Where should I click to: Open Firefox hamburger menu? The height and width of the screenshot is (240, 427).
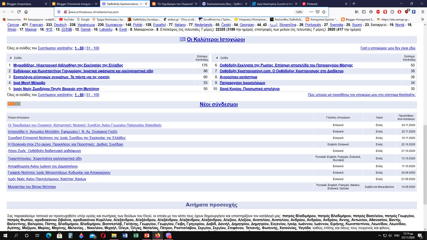pos(422,12)
